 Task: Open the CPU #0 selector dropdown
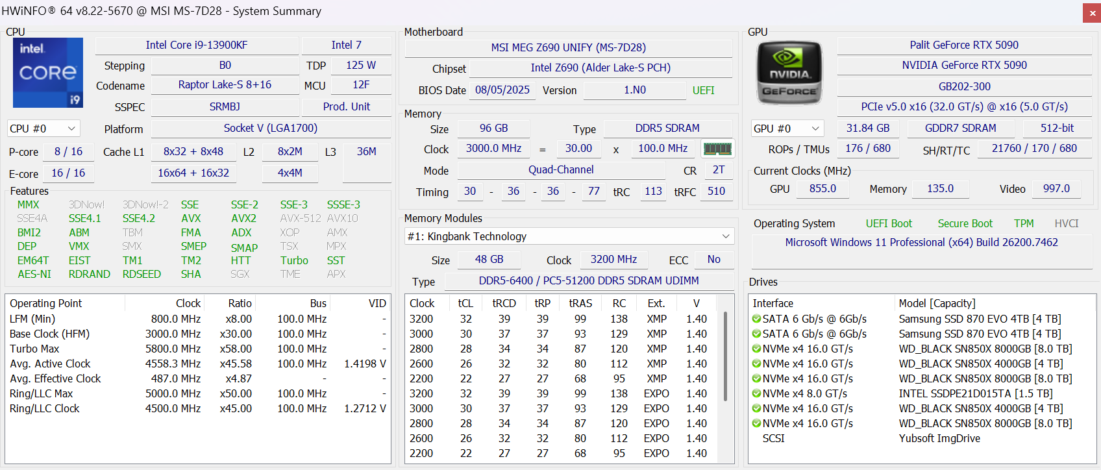pyautogui.click(x=43, y=129)
